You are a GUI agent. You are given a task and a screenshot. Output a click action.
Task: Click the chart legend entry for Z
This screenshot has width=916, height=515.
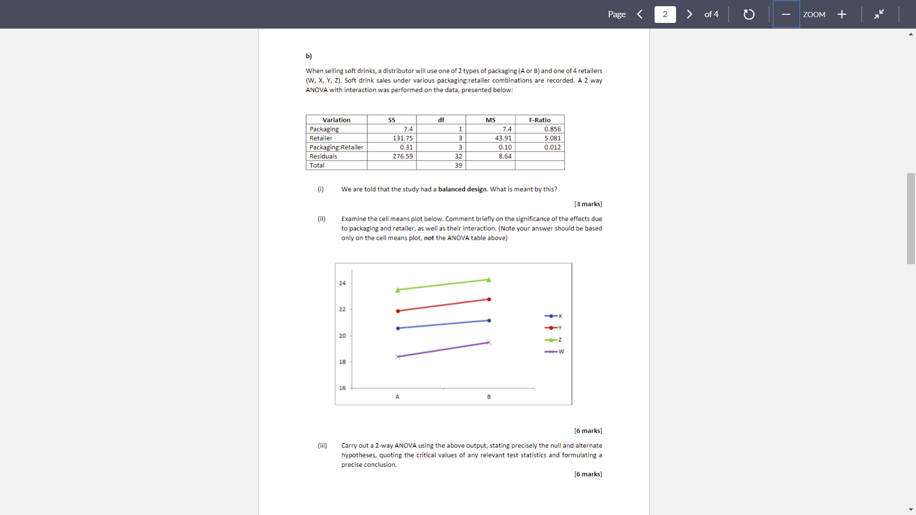[553, 340]
